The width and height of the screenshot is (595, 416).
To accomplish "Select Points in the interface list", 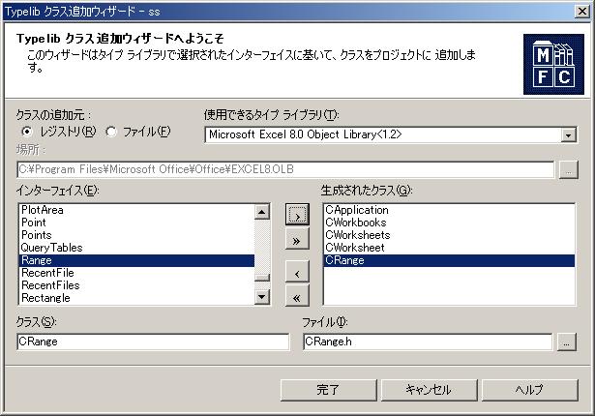I will [x=136, y=235].
